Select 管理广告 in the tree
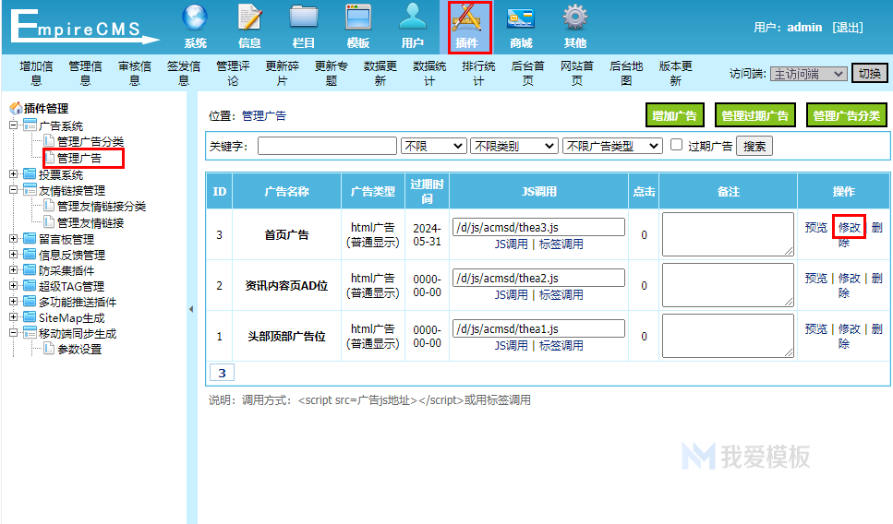The height and width of the screenshot is (524, 893). [79, 158]
